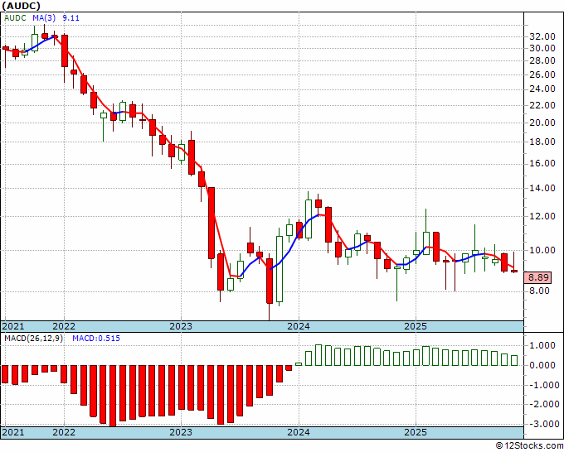Viewport: 564px width, 452px height.
Task: Select 2024 on the MACD panel time axis
Action: (x=299, y=432)
